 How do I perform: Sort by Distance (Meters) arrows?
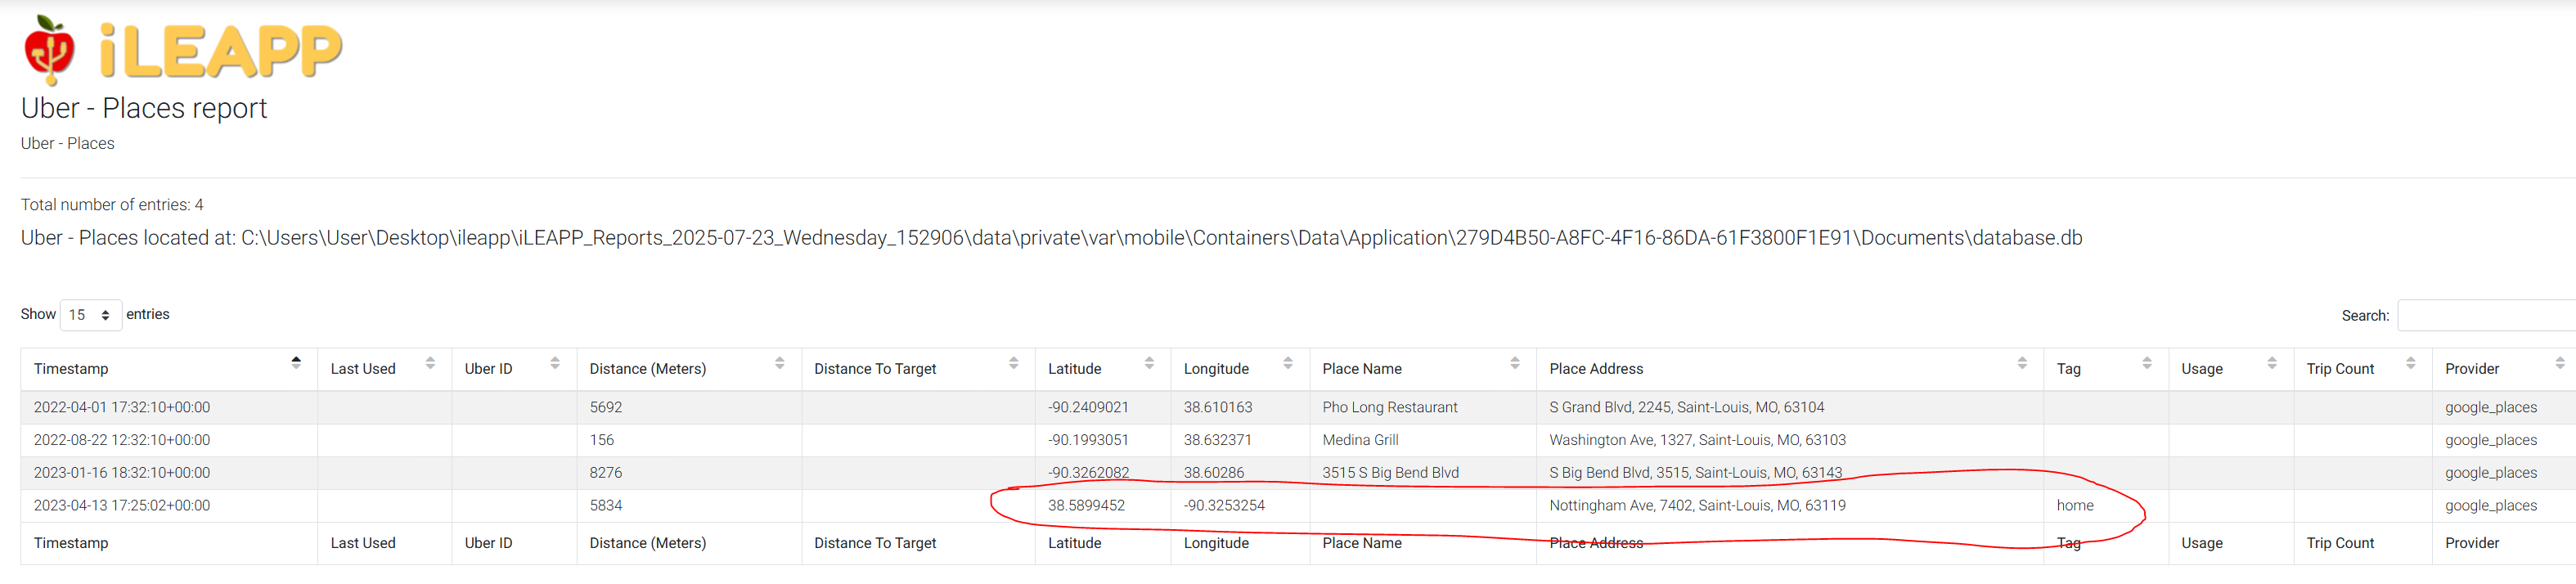(x=780, y=362)
